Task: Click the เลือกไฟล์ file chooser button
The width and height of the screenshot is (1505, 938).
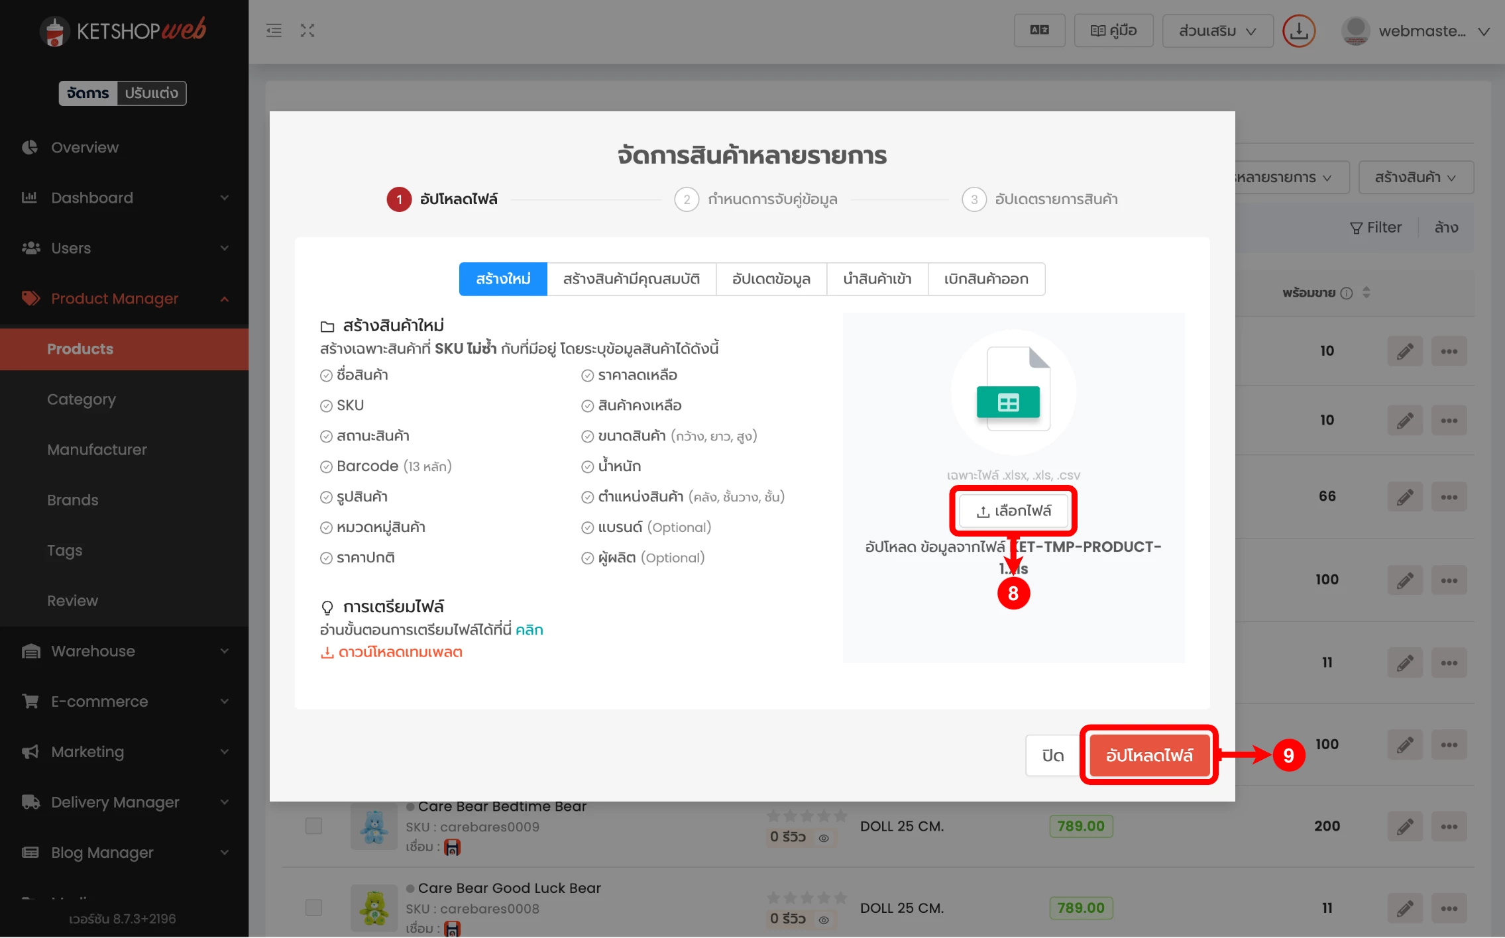Action: coord(1013,511)
